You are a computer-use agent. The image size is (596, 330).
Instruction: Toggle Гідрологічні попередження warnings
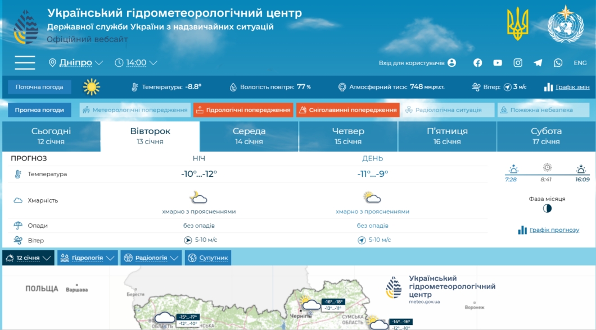click(x=244, y=109)
